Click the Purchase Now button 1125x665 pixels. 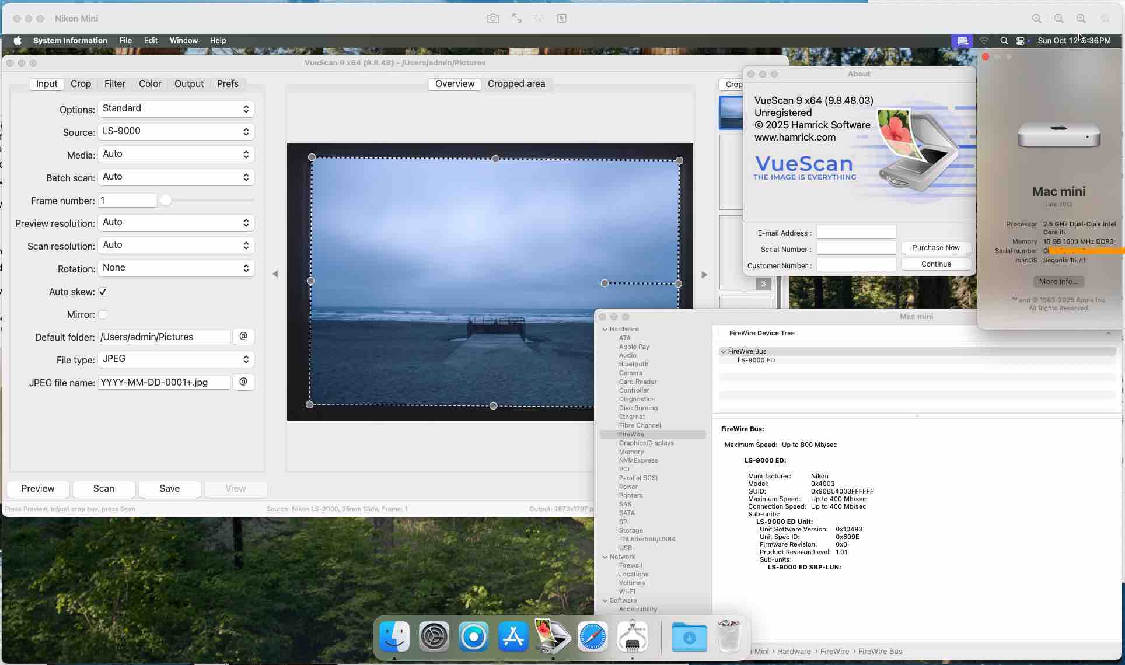[935, 248]
